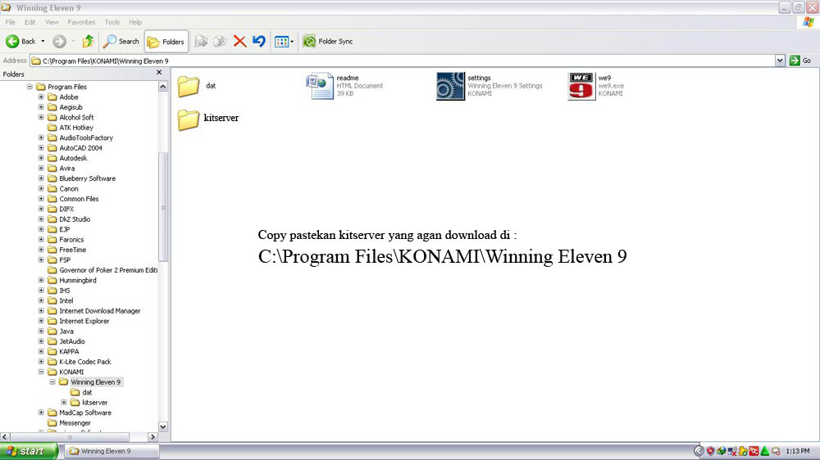Click the tree horizontal scroll left arrow
Image resolution: width=820 pixels, height=460 pixels.
[5, 436]
